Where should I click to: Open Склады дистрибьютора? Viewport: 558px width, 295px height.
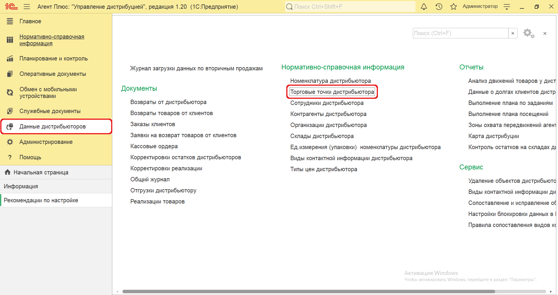[x=322, y=136]
